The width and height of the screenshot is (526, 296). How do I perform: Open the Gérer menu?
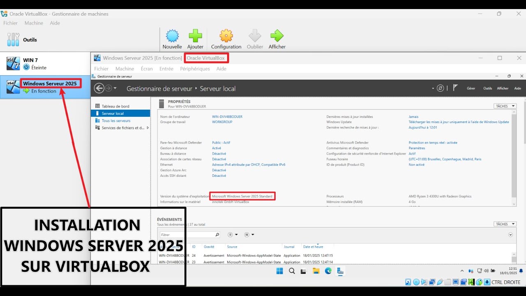point(471,88)
